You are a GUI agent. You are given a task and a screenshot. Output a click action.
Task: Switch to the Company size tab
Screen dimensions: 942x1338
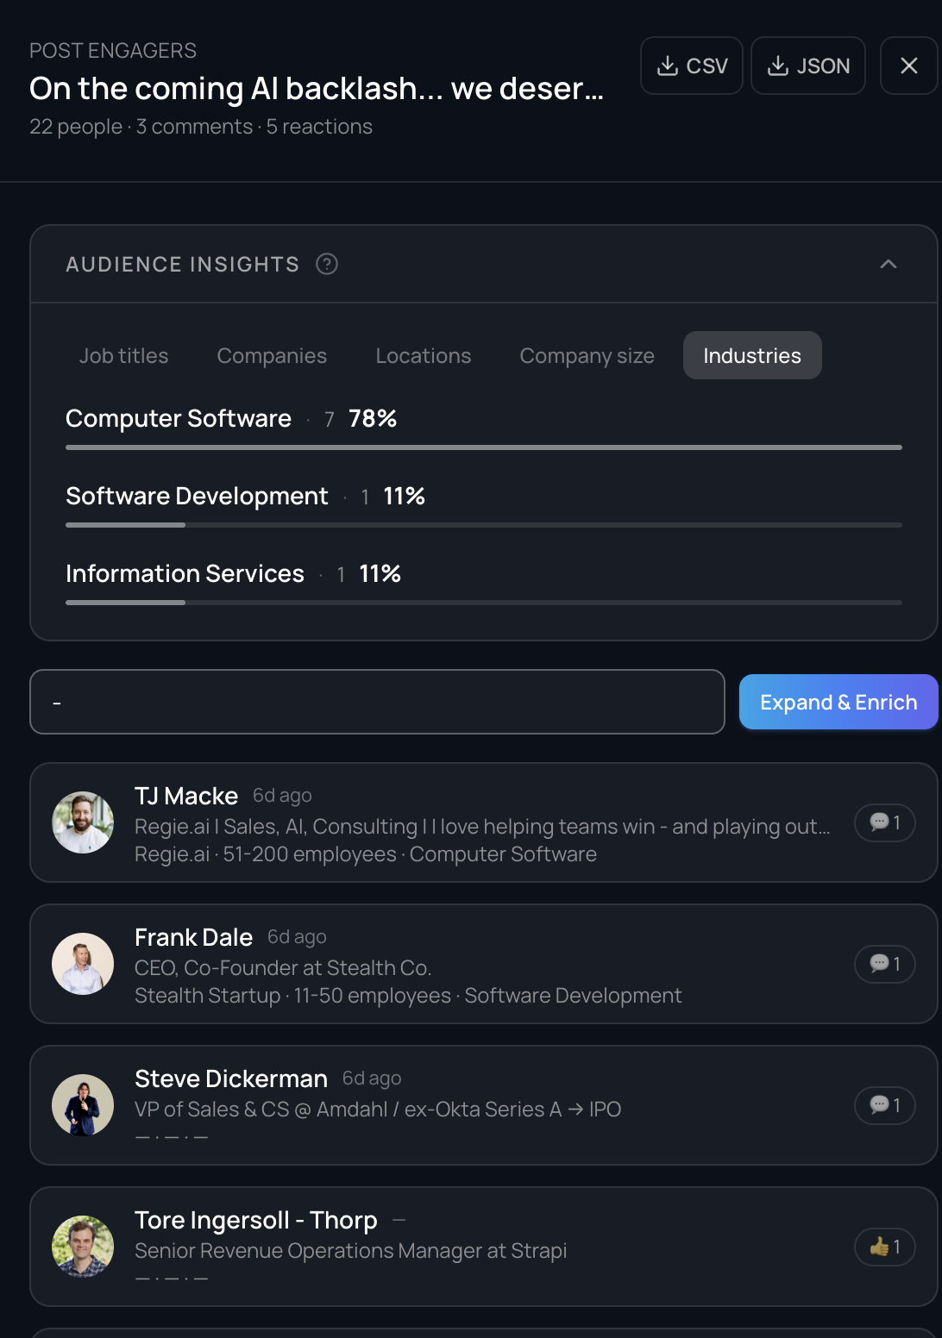tap(587, 355)
